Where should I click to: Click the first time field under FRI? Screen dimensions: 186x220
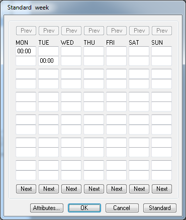[x=116, y=51]
